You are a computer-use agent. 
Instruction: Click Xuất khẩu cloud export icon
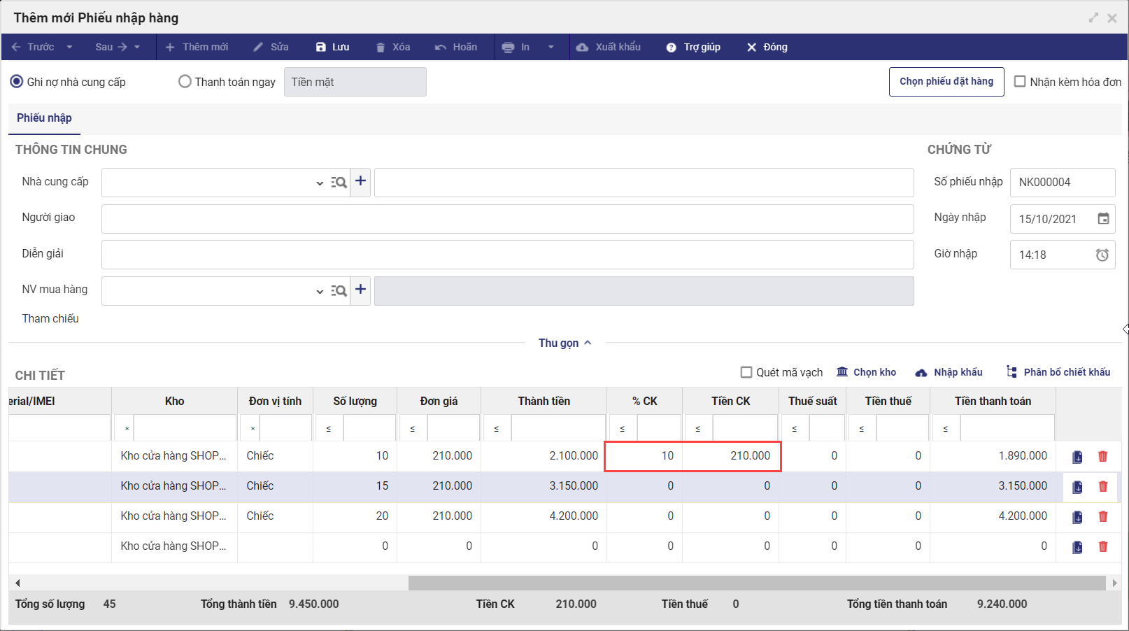coord(582,47)
